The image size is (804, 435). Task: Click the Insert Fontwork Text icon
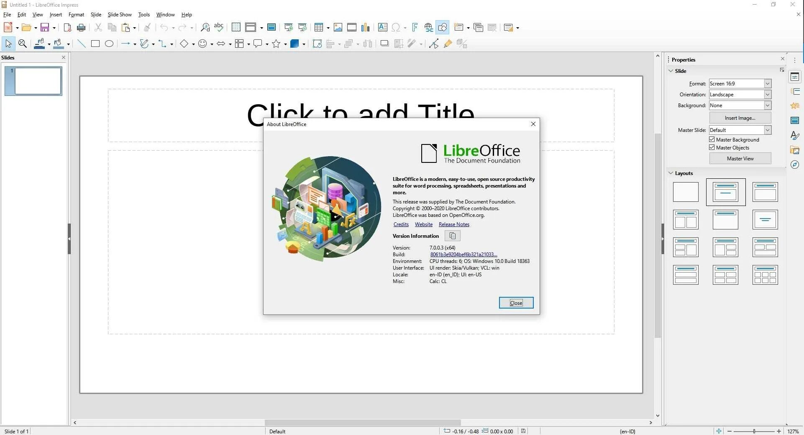coord(415,28)
